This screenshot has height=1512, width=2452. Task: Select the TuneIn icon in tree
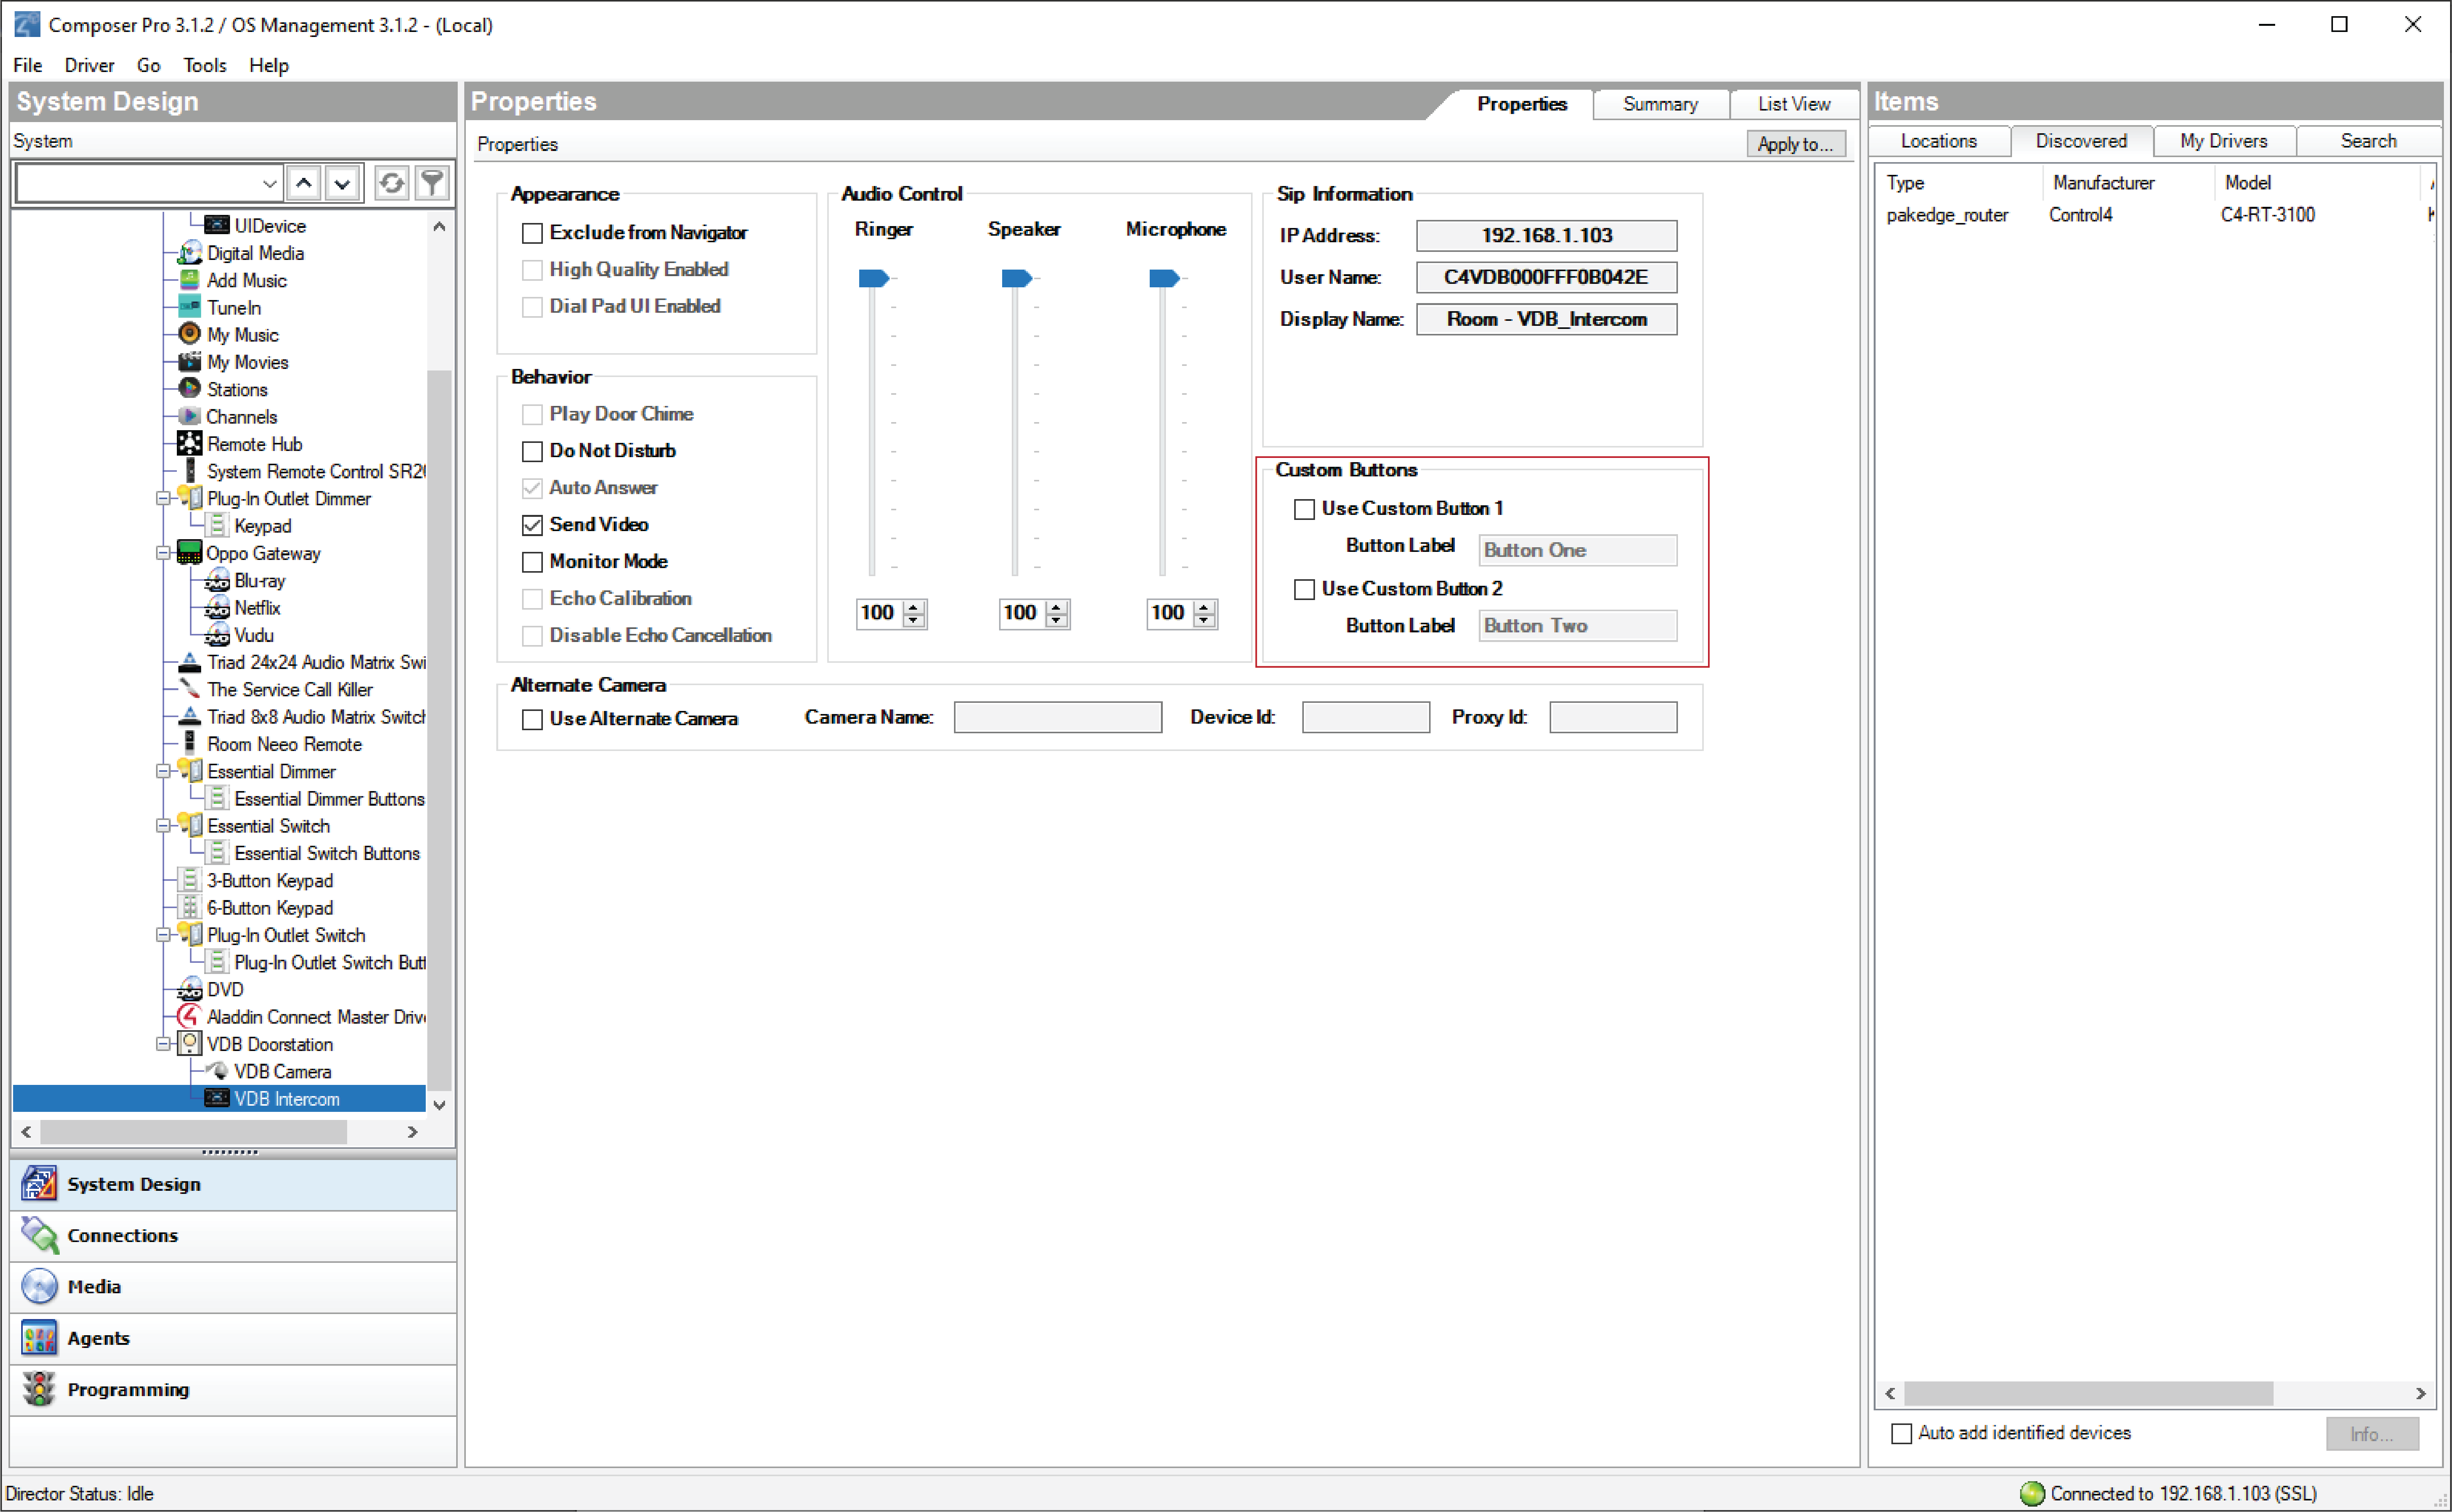click(189, 307)
